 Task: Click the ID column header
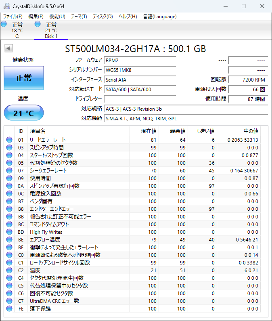coord(21,131)
